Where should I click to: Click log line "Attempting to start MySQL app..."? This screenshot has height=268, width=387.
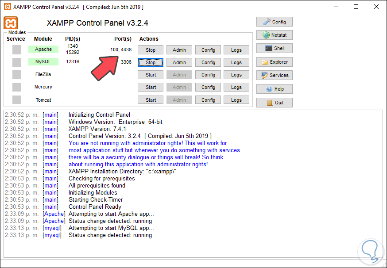tap(111, 228)
